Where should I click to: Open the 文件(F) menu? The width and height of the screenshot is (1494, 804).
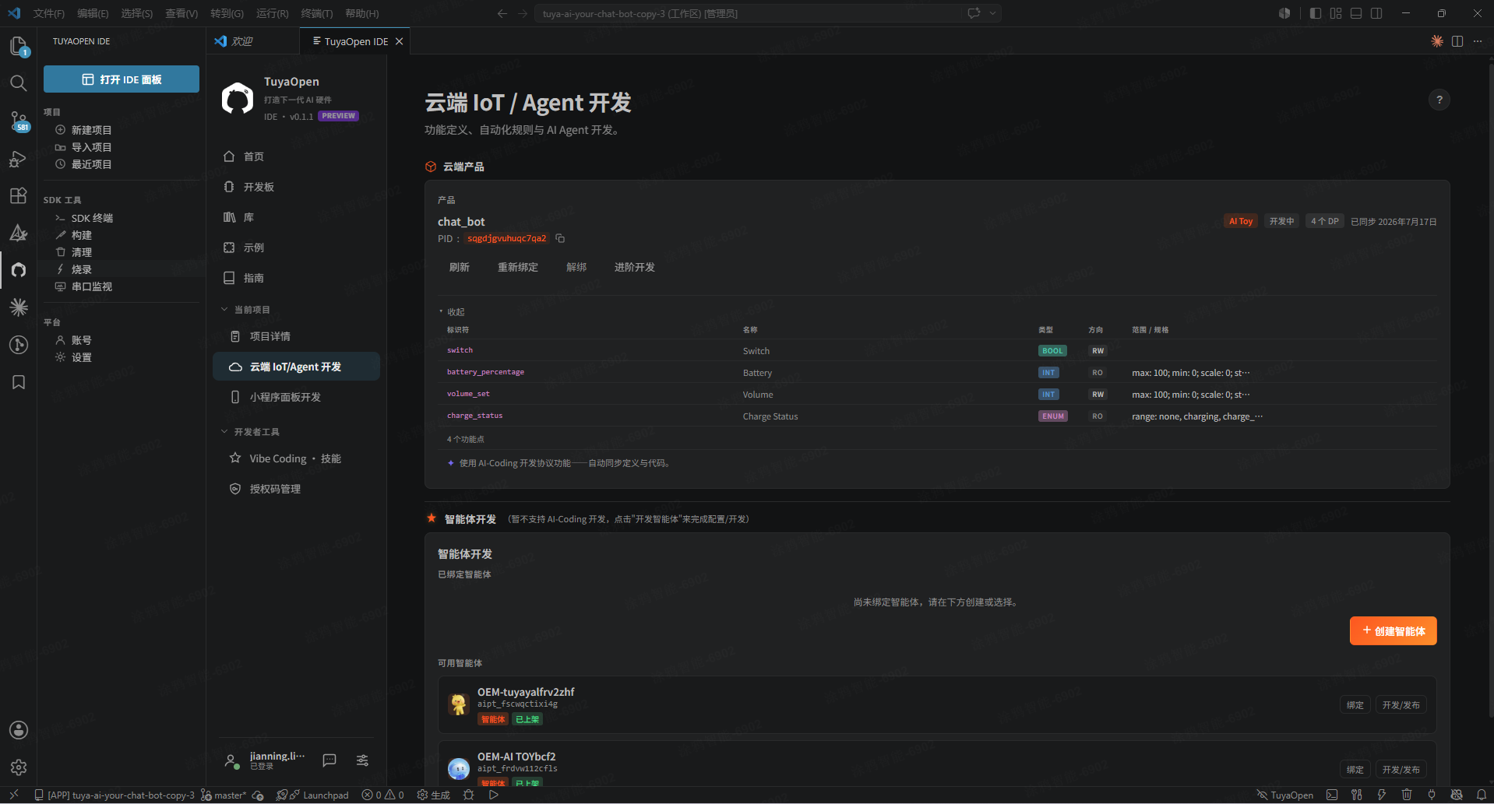click(49, 13)
